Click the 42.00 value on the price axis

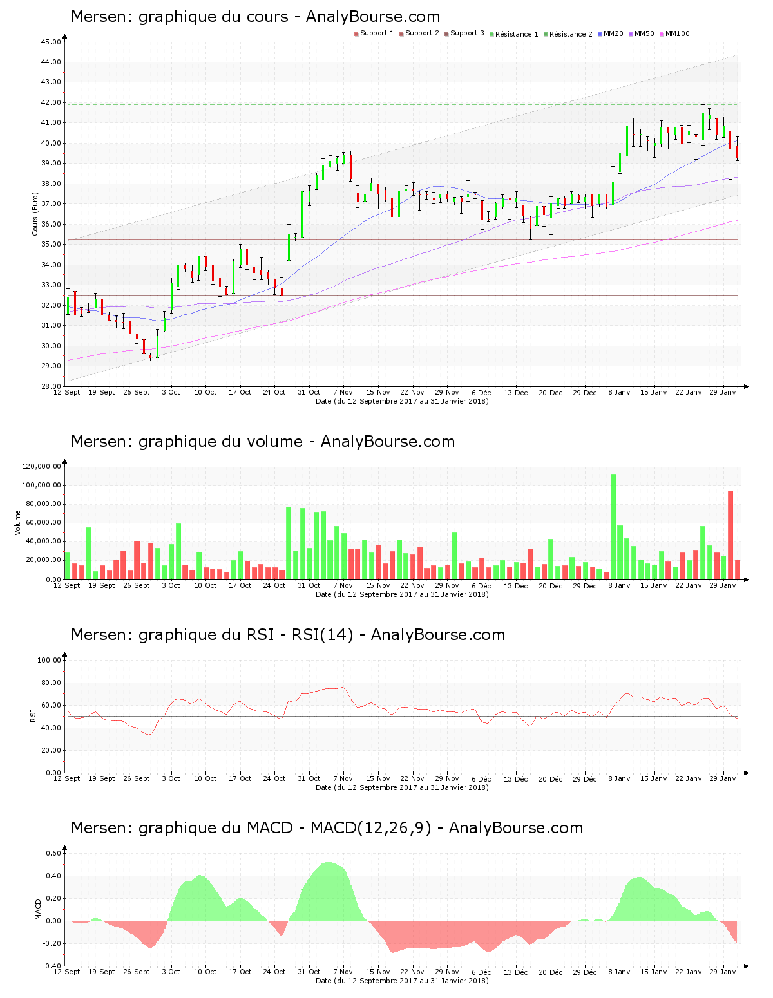[x=51, y=102]
